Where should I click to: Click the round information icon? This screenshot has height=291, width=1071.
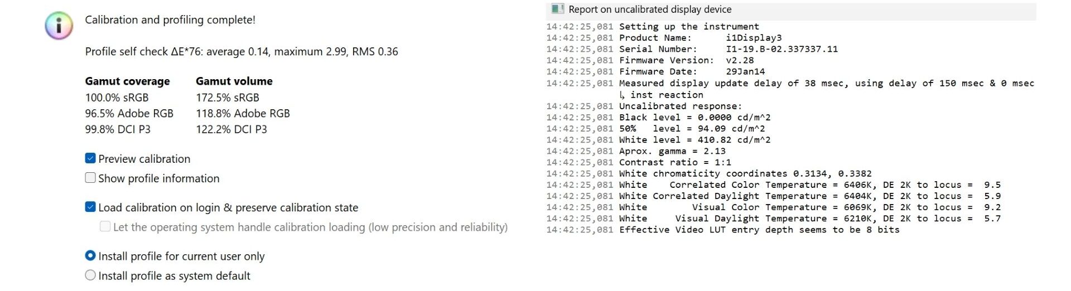[59, 26]
